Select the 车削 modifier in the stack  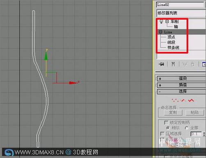coord(174,21)
